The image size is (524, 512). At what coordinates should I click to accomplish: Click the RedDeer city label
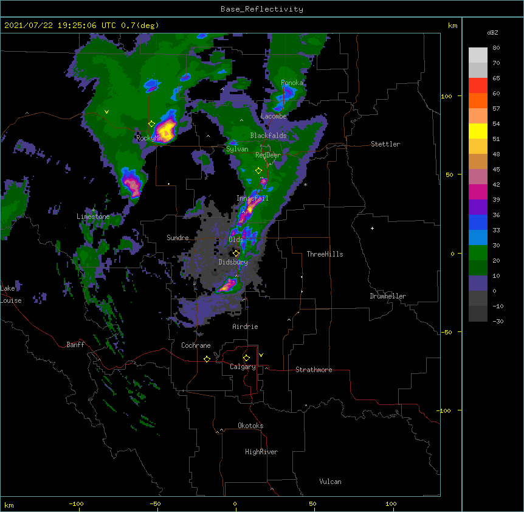click(x=268, y=155)
